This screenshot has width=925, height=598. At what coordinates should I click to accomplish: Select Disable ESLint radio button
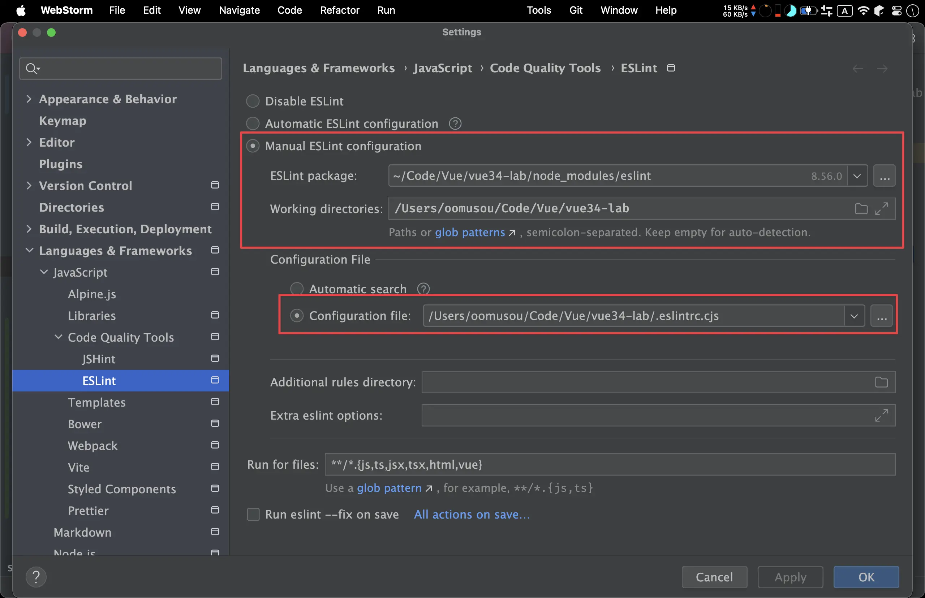tap(253, 101)
